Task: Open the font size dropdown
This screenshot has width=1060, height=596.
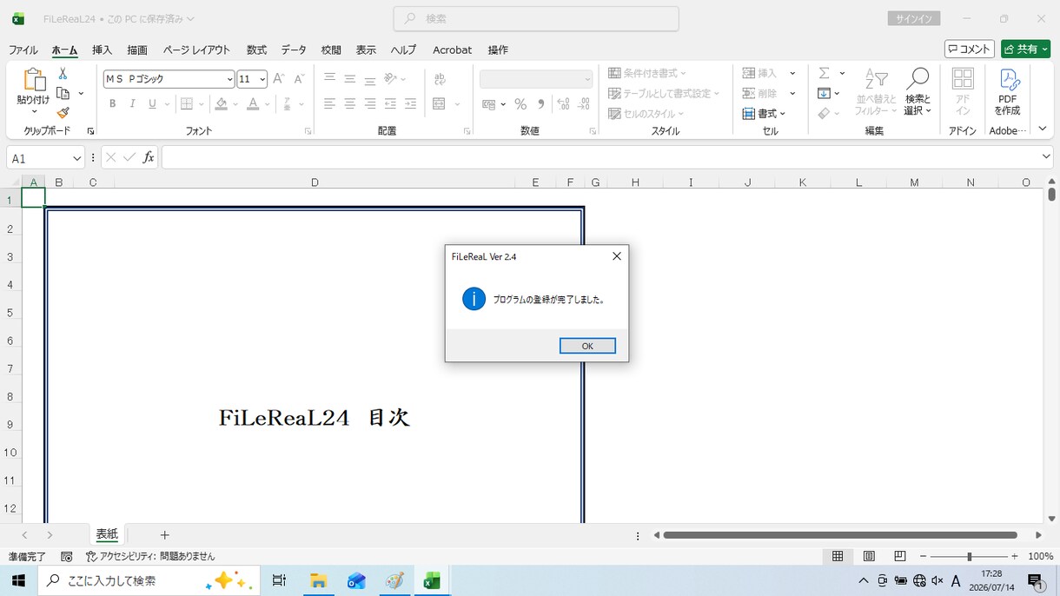Action: tap(262, 79)
